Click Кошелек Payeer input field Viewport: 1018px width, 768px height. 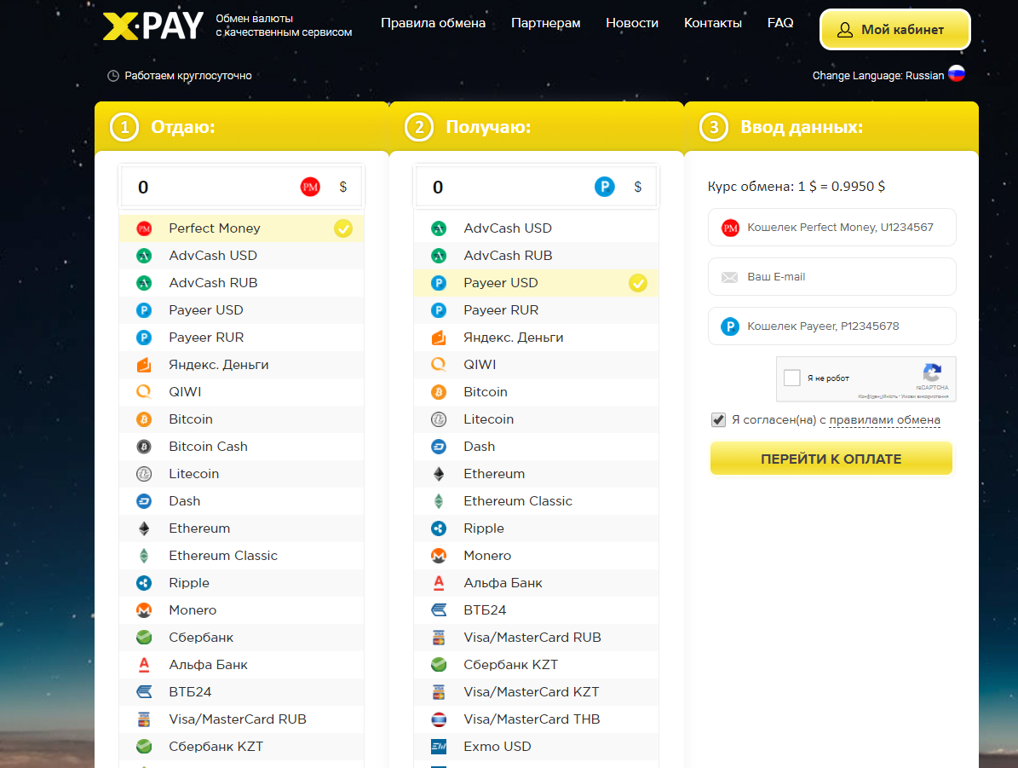(831, 326)
